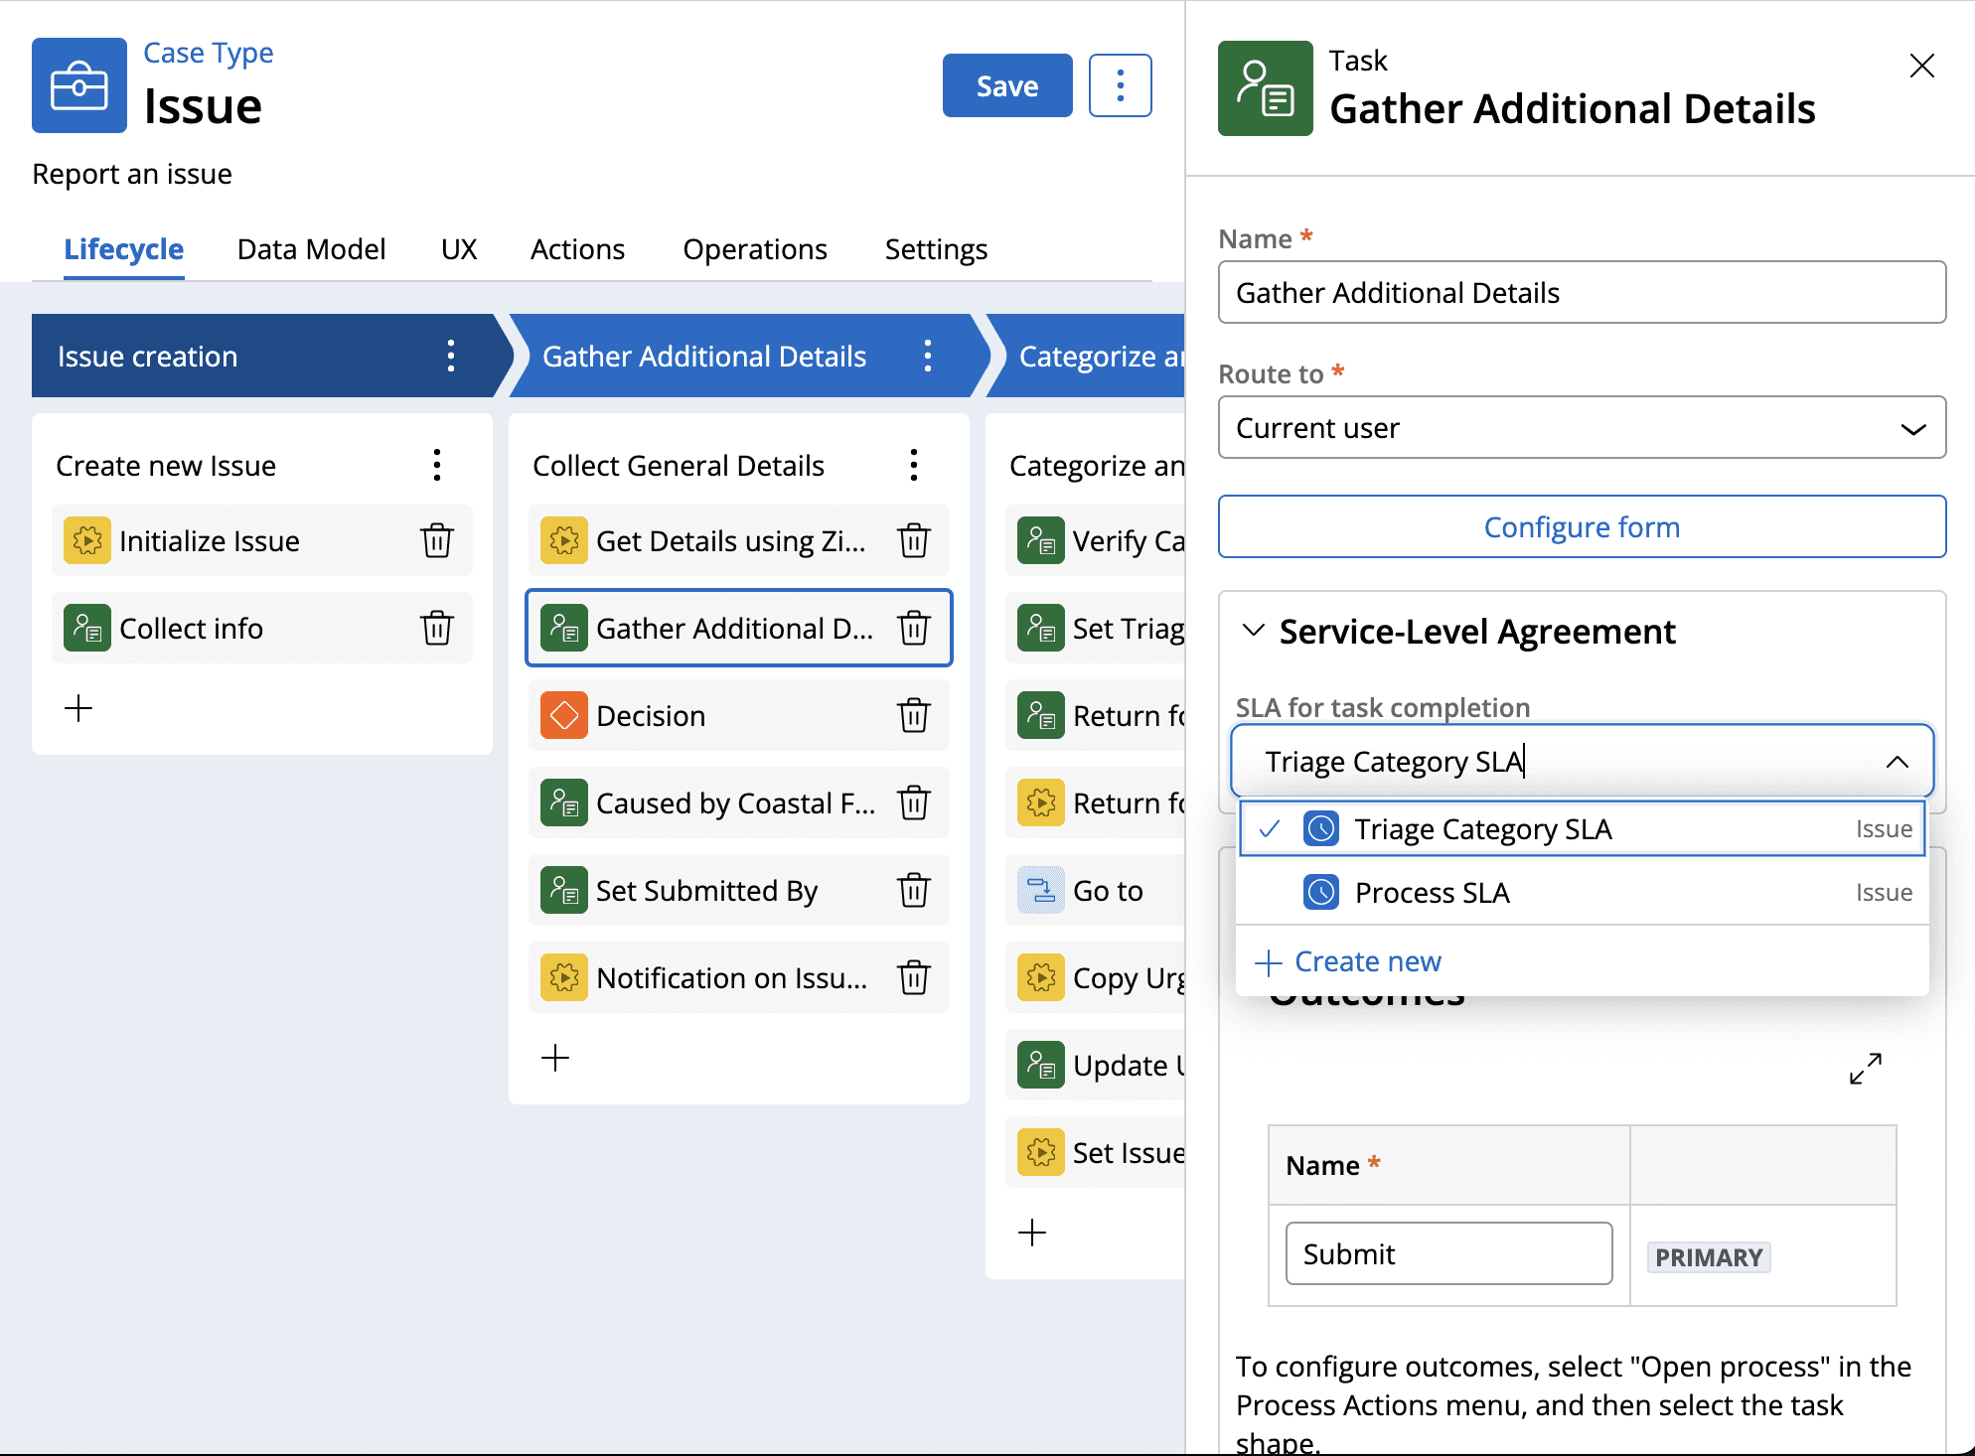Viewport: 1975px width, 1456px height.
Task: Open more options next to Save
Action: [1120, 86]
